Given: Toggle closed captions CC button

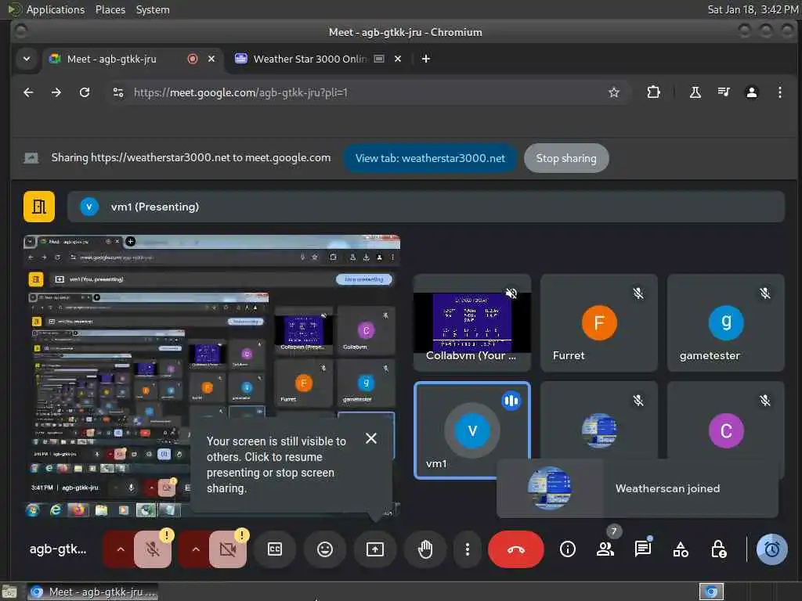Looking at the screenshot, I should coord(275,549).
